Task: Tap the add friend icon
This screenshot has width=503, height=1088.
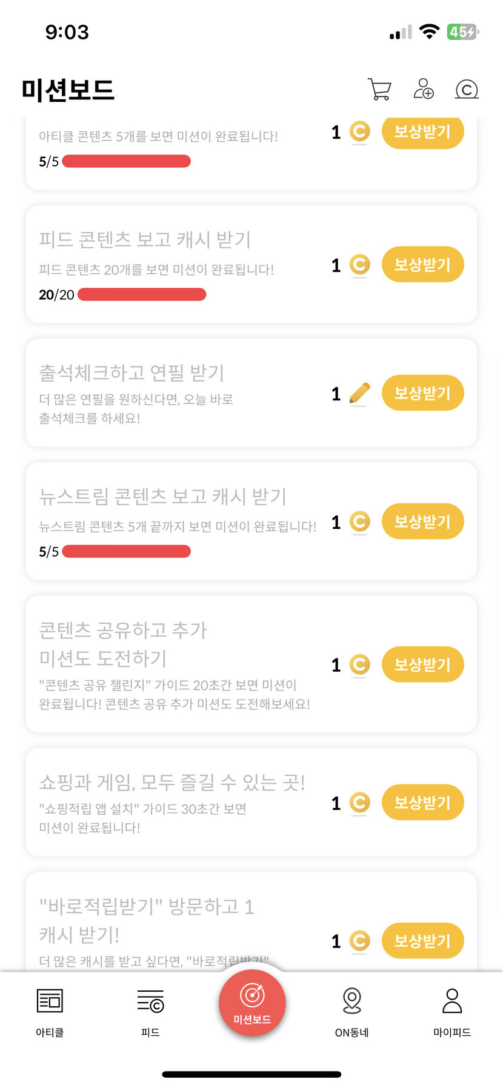Action: (424, 89)
